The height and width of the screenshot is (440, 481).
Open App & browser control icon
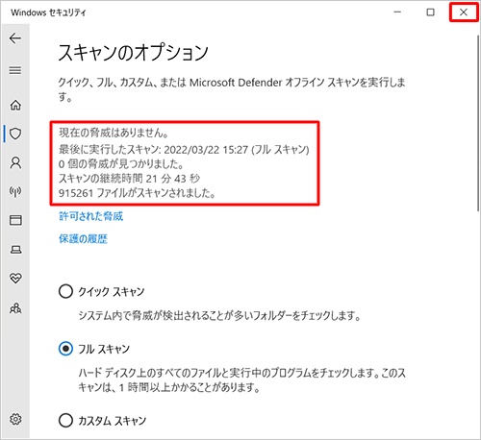coord(15,220)
